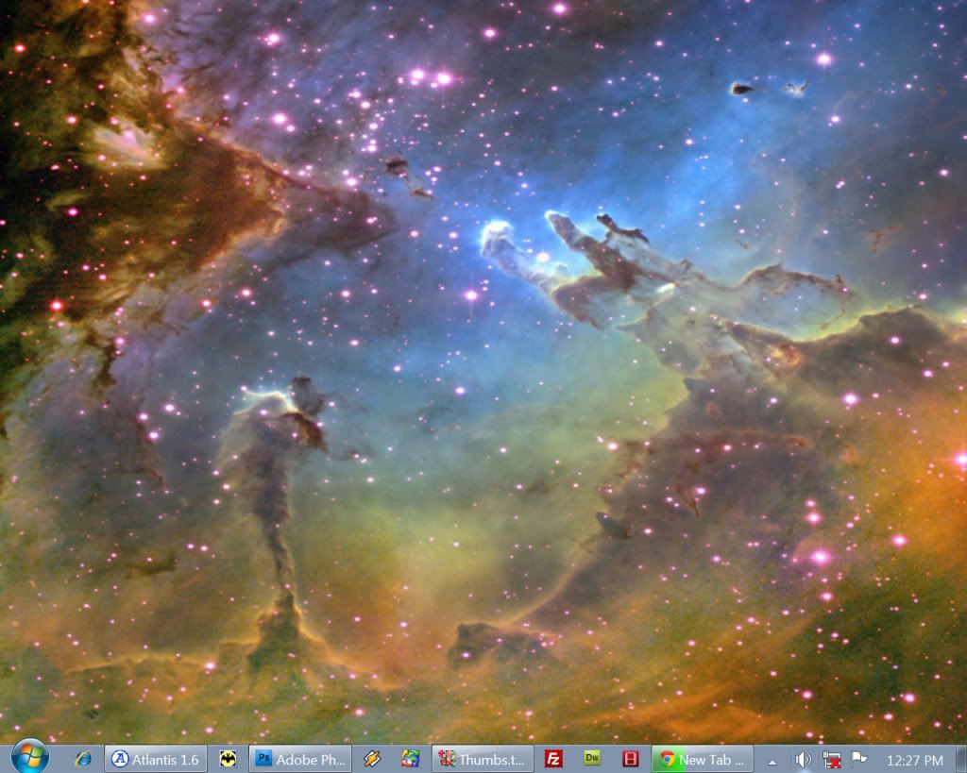Open the bat icon application
This screenshot has width=967, height=773.
(228, 759)
